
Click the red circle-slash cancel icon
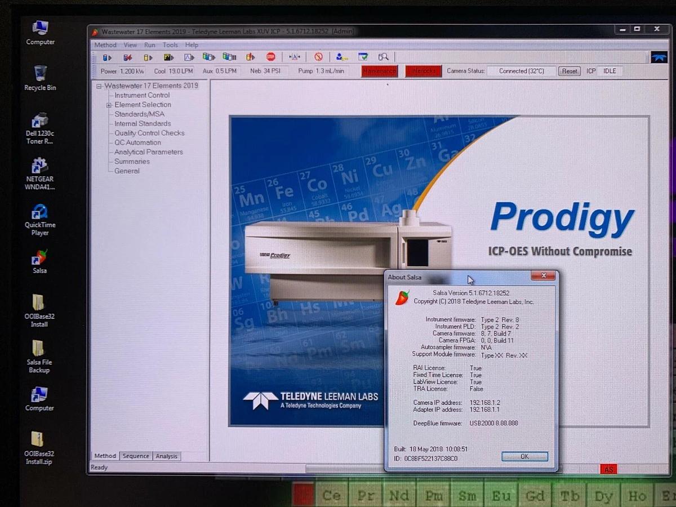tap(318, 57)
